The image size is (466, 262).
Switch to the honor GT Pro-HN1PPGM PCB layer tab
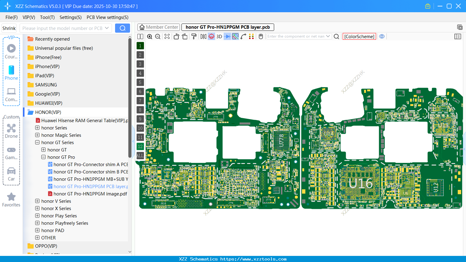228,27
